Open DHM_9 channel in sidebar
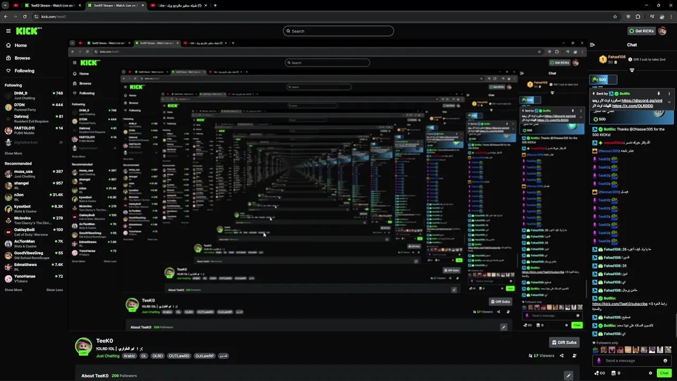The height and width of the screenshot is (381, 677). [x=33, y=95]
